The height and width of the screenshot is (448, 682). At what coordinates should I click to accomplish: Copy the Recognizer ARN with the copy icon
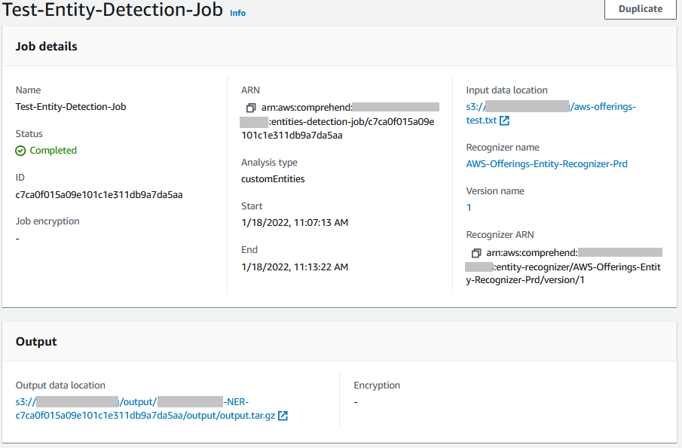click(x=476, y=253)
